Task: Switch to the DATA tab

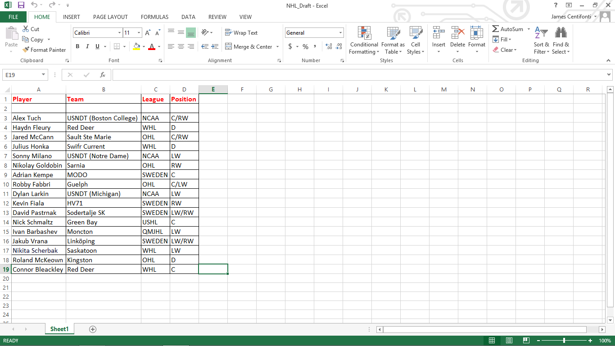Action: 188,17
